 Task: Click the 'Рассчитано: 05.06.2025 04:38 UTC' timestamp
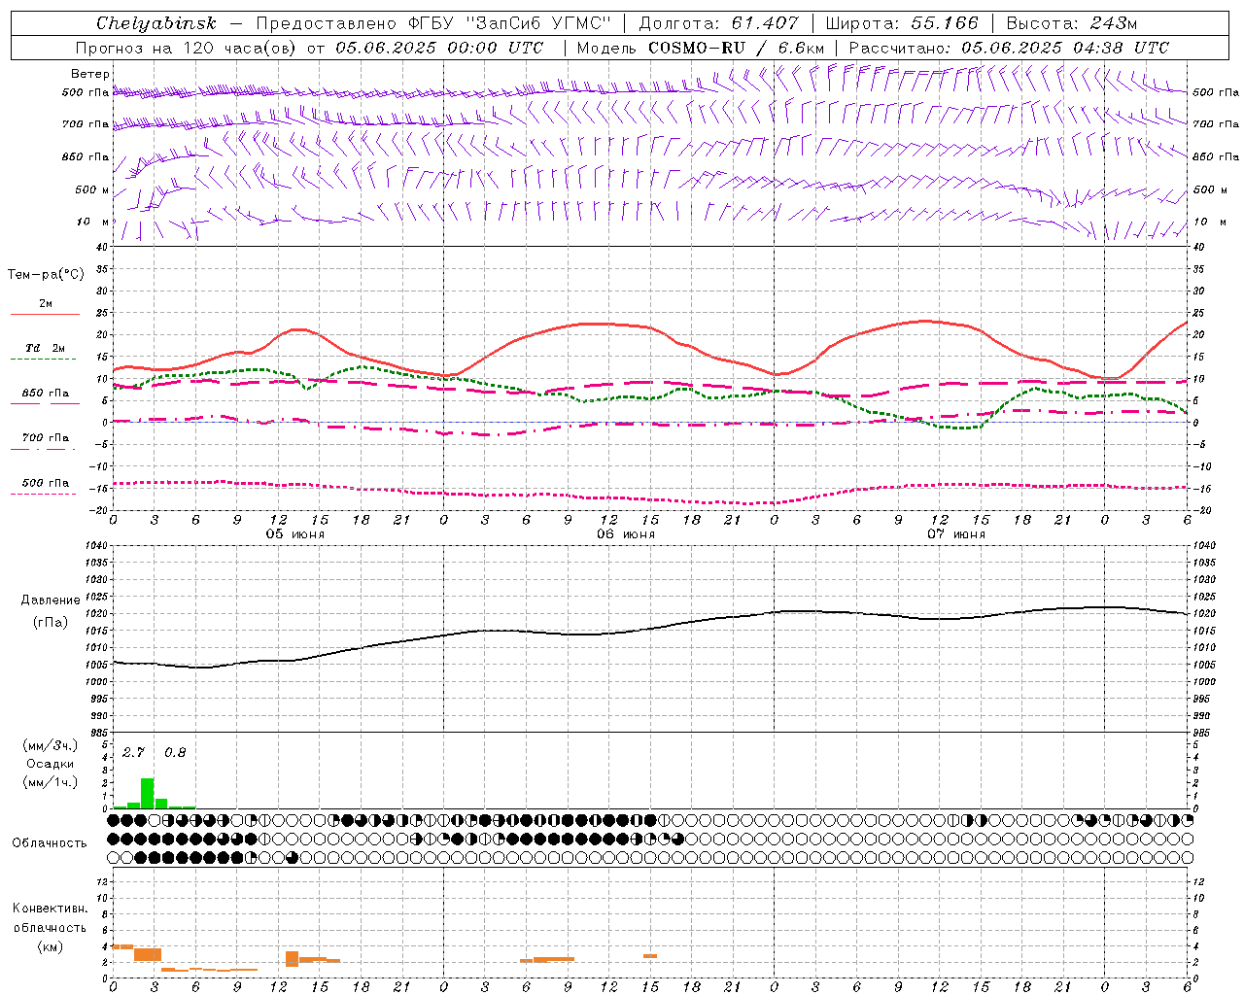pos(1009,48)
